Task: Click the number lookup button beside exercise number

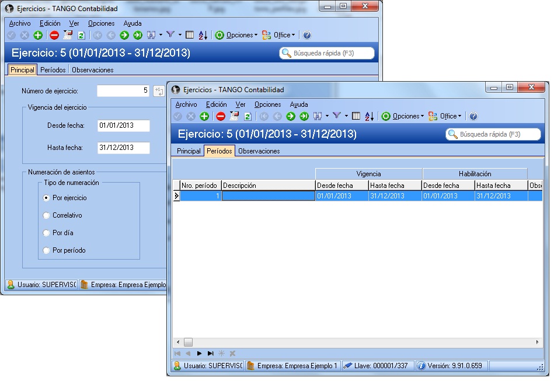Action: (x=159, y=91)
